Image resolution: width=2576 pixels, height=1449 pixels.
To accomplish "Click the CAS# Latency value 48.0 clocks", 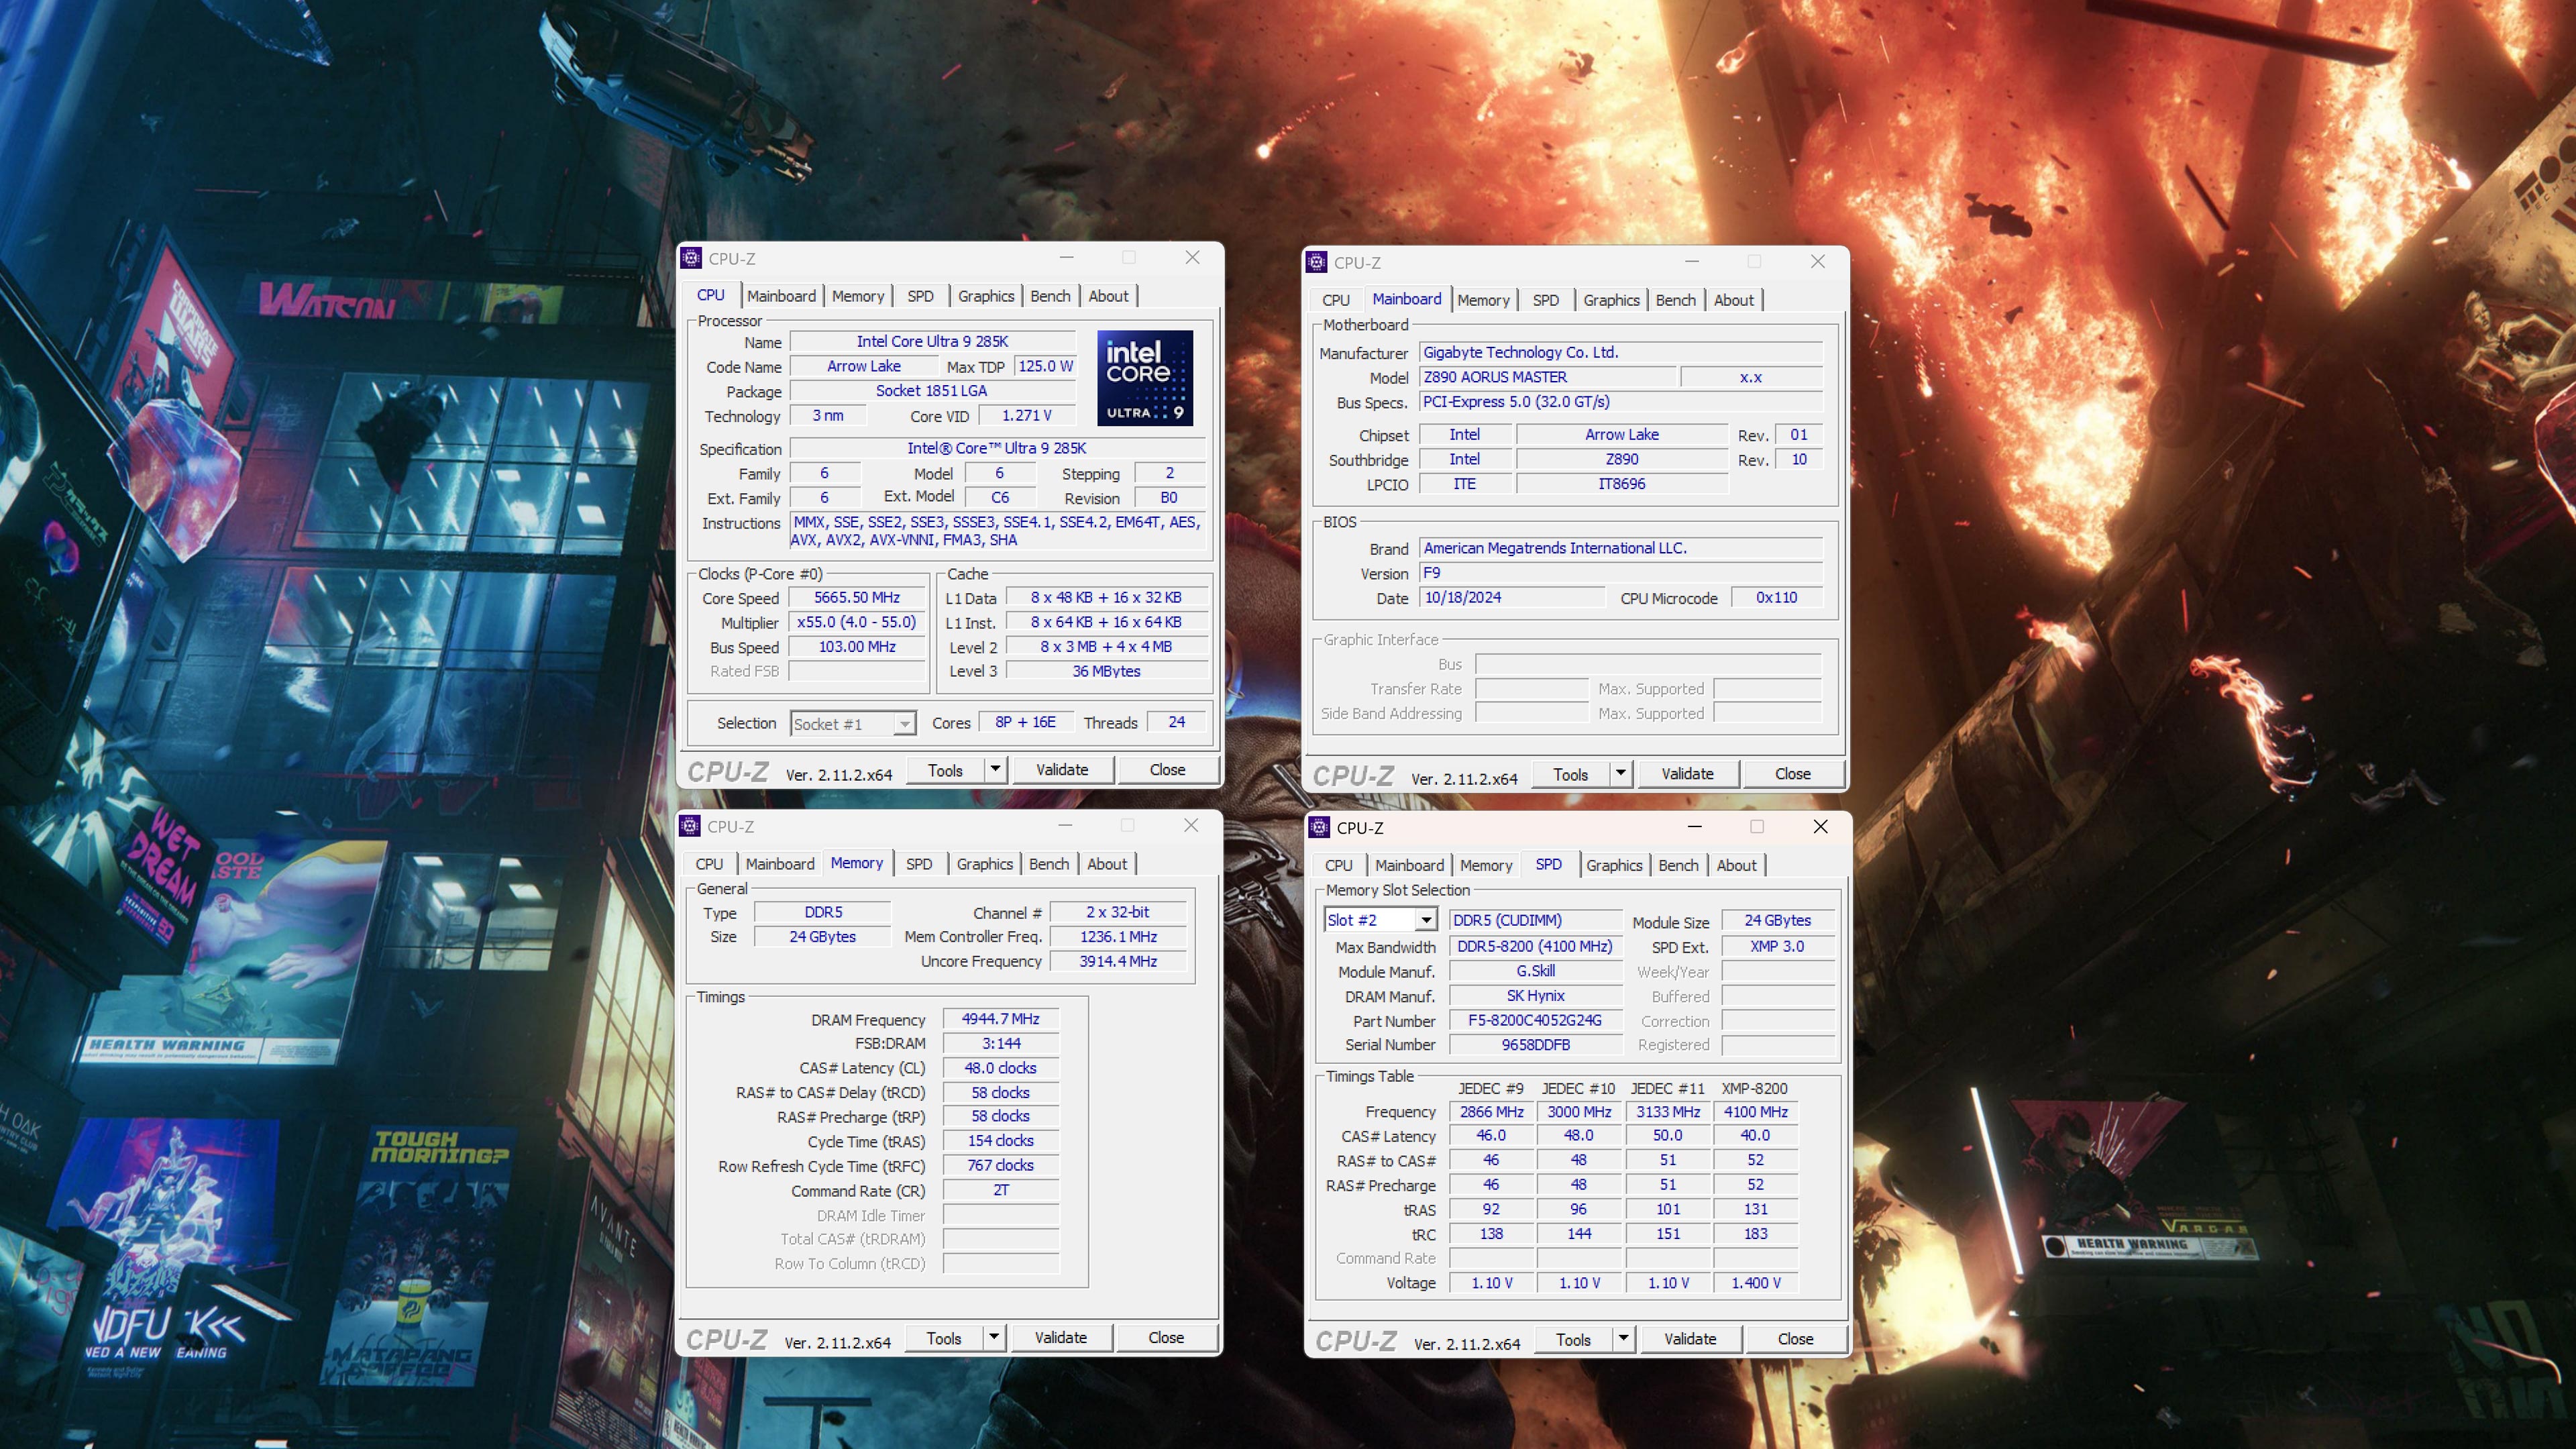I will pyautogui.click(x=1000, y=1068).
